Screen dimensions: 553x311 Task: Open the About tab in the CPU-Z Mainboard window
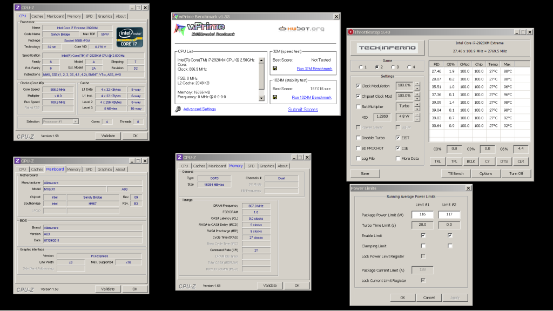click(120, 170)
